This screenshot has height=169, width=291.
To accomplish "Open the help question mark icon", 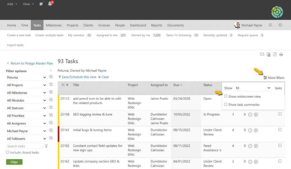I will pos(280,25).
